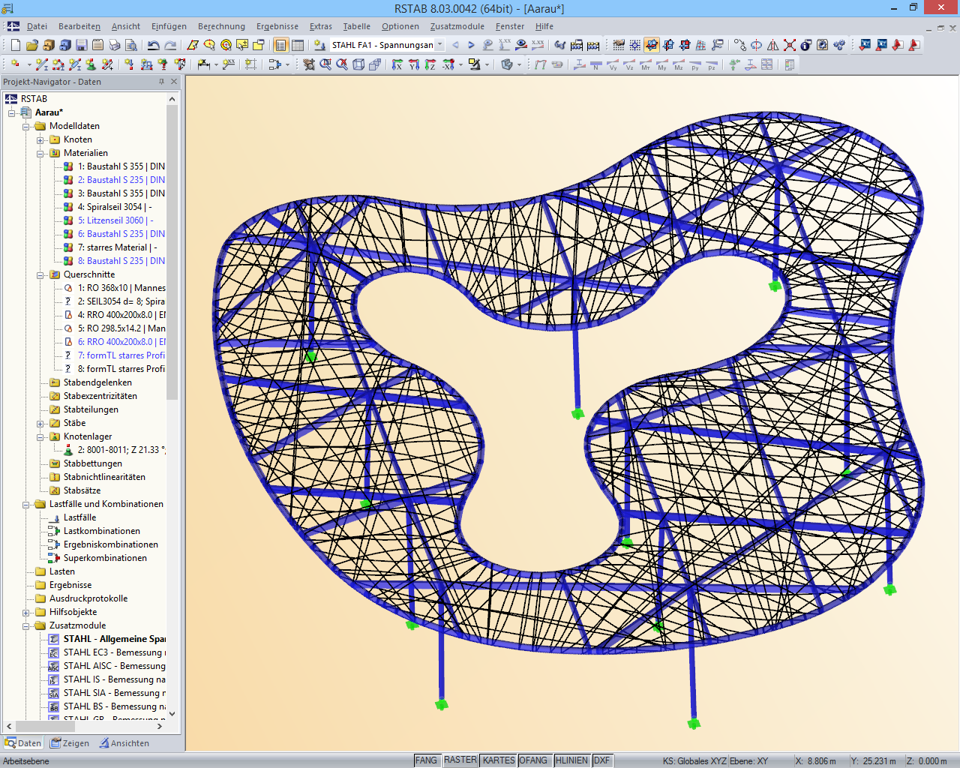Toggle FANG snap mode in status bar
Screen dimensions: 960x768
[x=426, y=760]
